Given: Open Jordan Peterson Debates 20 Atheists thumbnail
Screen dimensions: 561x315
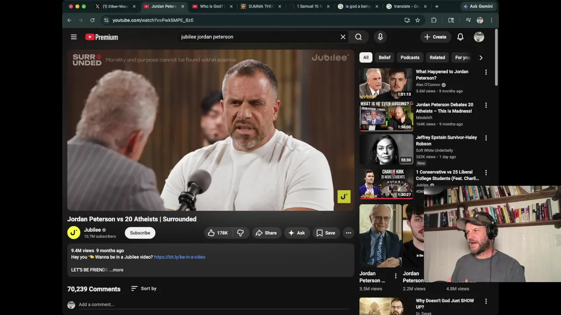Looking at the screenshot, I should pyautogui.click(x=386, y=116).
